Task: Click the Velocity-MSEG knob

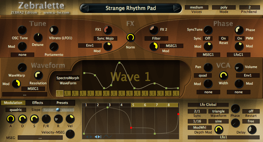Action: (x=70, y=134)
